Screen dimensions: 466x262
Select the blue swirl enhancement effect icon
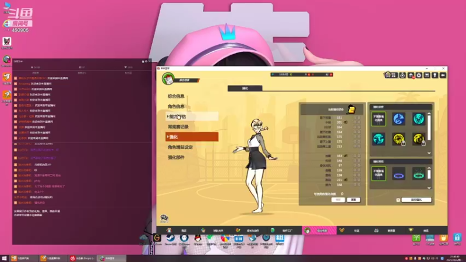click(398, 119)
